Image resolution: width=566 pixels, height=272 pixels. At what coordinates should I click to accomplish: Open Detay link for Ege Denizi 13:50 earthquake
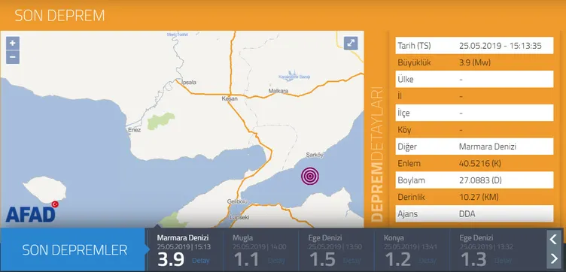point(352,261)
